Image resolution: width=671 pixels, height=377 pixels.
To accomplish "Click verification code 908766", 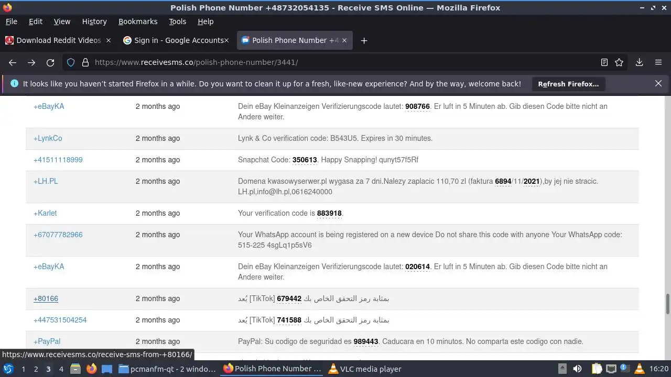I will pos(417,106).
